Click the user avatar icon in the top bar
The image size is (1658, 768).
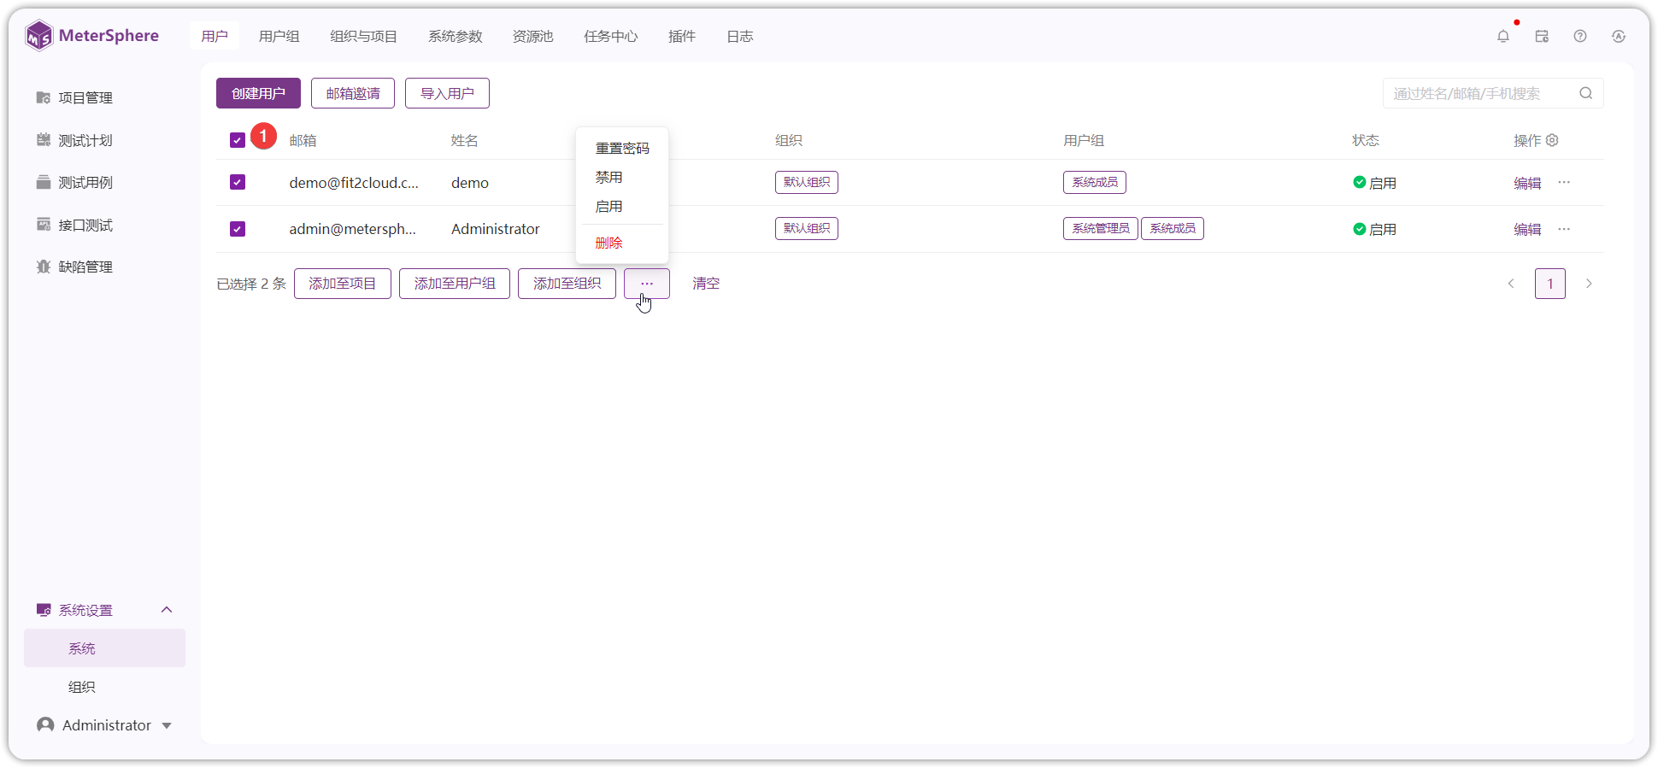point(1619,36)
